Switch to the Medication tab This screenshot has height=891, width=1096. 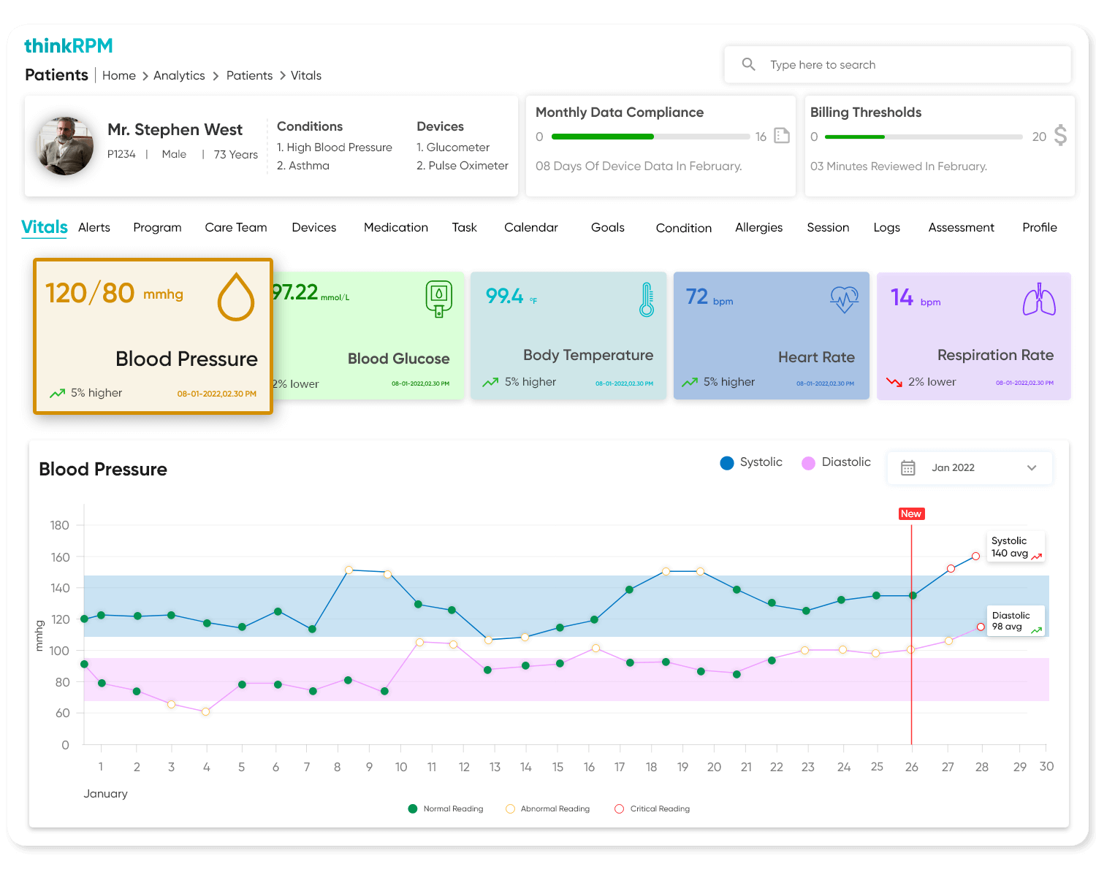point(395,227)
